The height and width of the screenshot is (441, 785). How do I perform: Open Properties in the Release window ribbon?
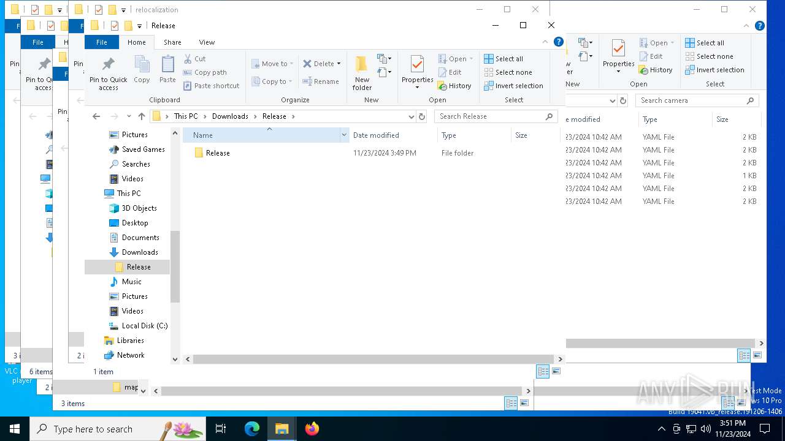click(x=418, y=72)
